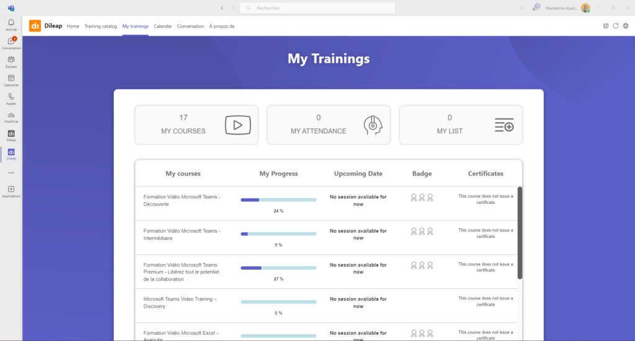This screenshot has height=341, width=635.
Task: Open Formation Vidéo Microsoft Teams - Découverte
Action: coord(182,200)
